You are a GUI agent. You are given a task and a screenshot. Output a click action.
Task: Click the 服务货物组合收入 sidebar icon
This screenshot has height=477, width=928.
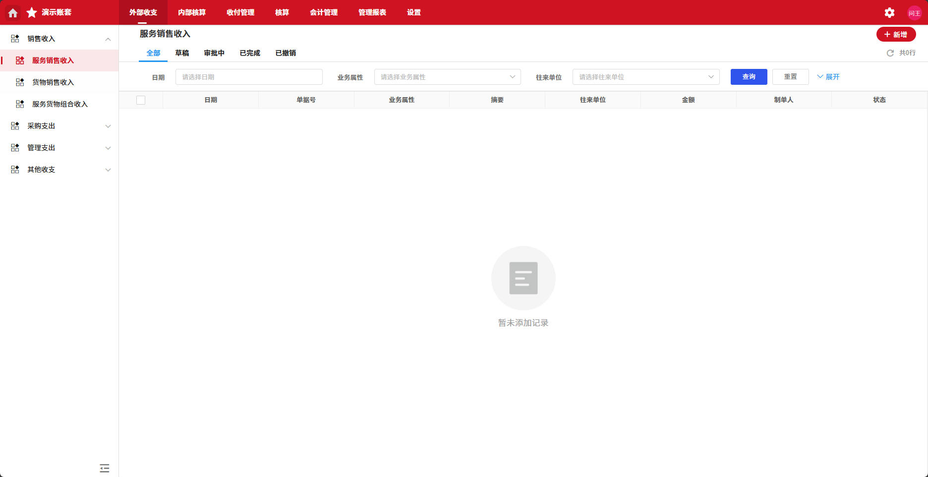click(x=20, y=104)
